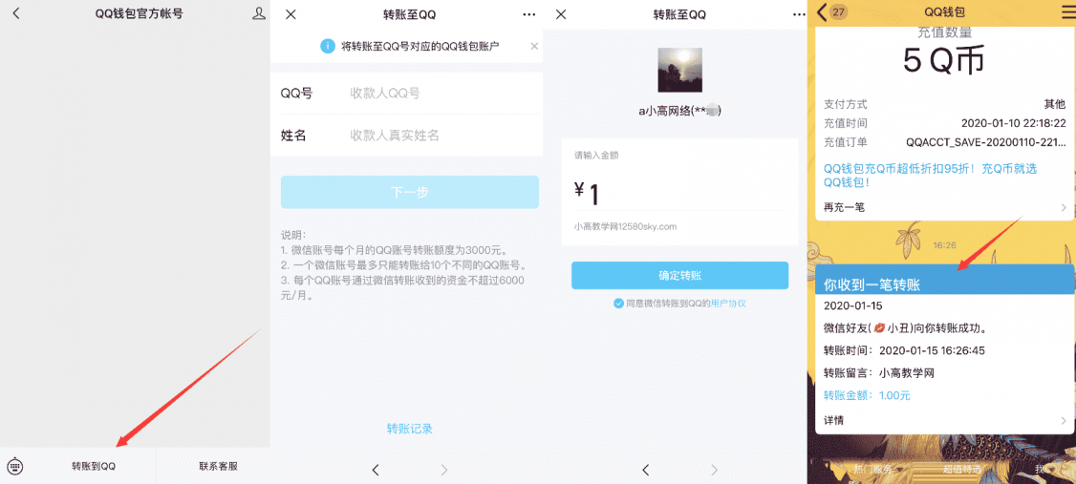Close the QQ号 entry 转账至QQ page

point(291,13)
